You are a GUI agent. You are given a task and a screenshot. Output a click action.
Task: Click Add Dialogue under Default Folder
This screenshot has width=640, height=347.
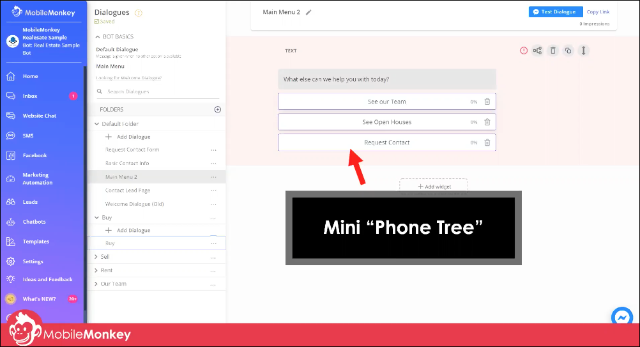click(128, 137)
